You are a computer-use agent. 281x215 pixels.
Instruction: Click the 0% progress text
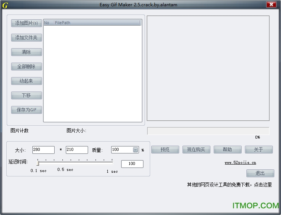pos(258,137)
